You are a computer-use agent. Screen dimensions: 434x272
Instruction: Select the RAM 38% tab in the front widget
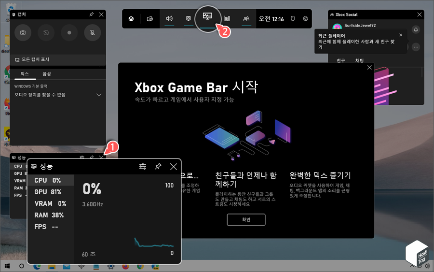(x=51, y=215)
